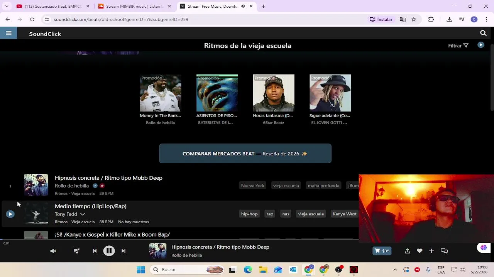This screenshot has width=494, height=277.
Task: Like the current track with heart icon
Action: pos(420,251)
